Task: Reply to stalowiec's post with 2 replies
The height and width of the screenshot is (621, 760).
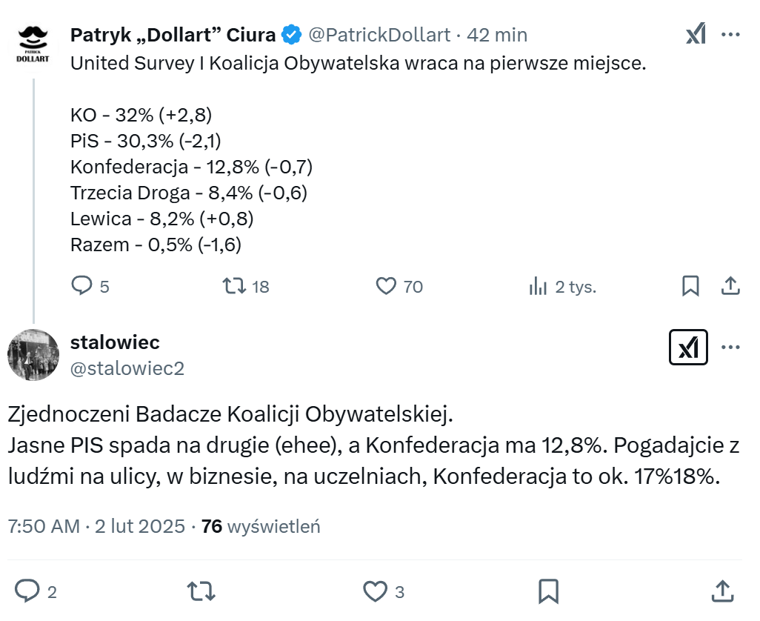Action: coord(27,591)
